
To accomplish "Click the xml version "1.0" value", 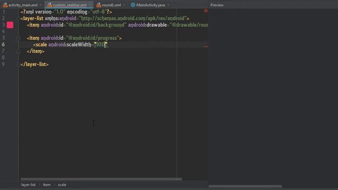I will coord(60,12).
